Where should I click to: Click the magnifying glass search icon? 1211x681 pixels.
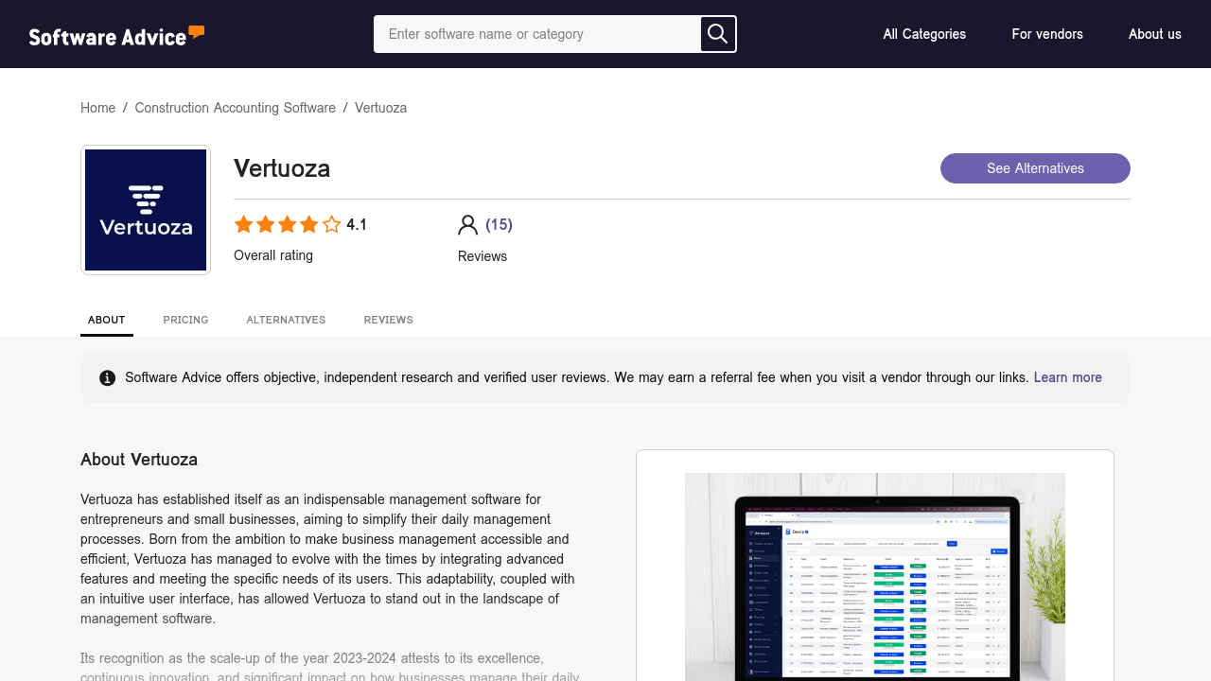point(718,34)
